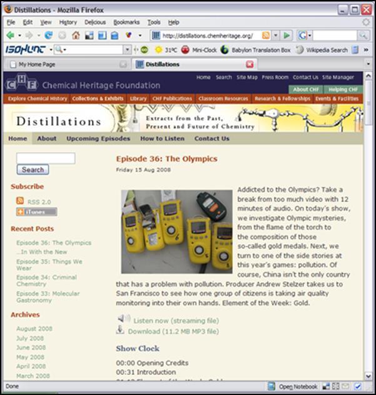Viewport: 376px width, 395px height.
Task: Open the August 2008 archive
Action: pyautogui.click(x=34, y=329)
